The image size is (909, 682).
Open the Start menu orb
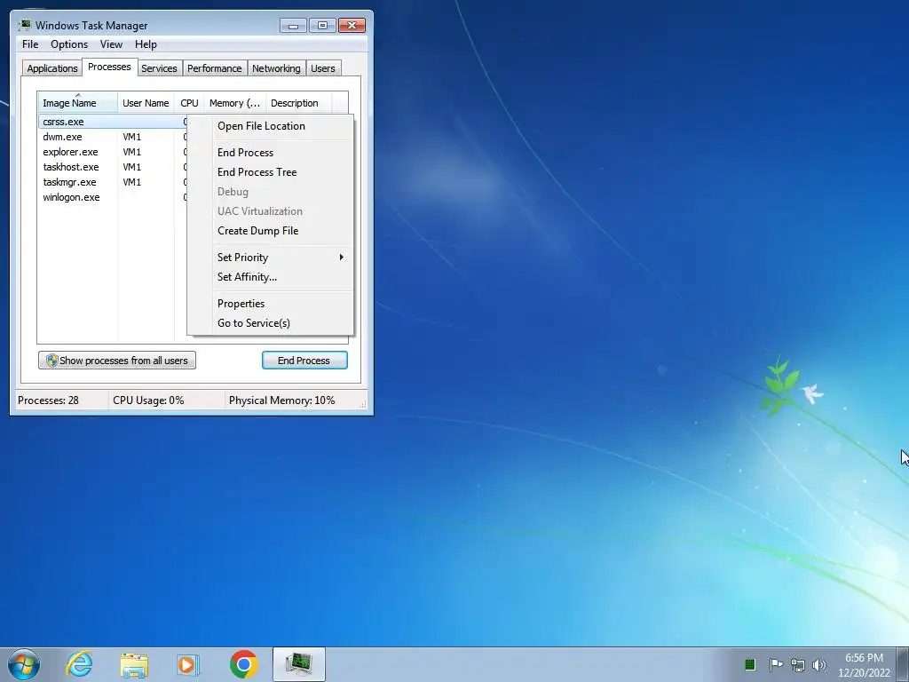24,664
